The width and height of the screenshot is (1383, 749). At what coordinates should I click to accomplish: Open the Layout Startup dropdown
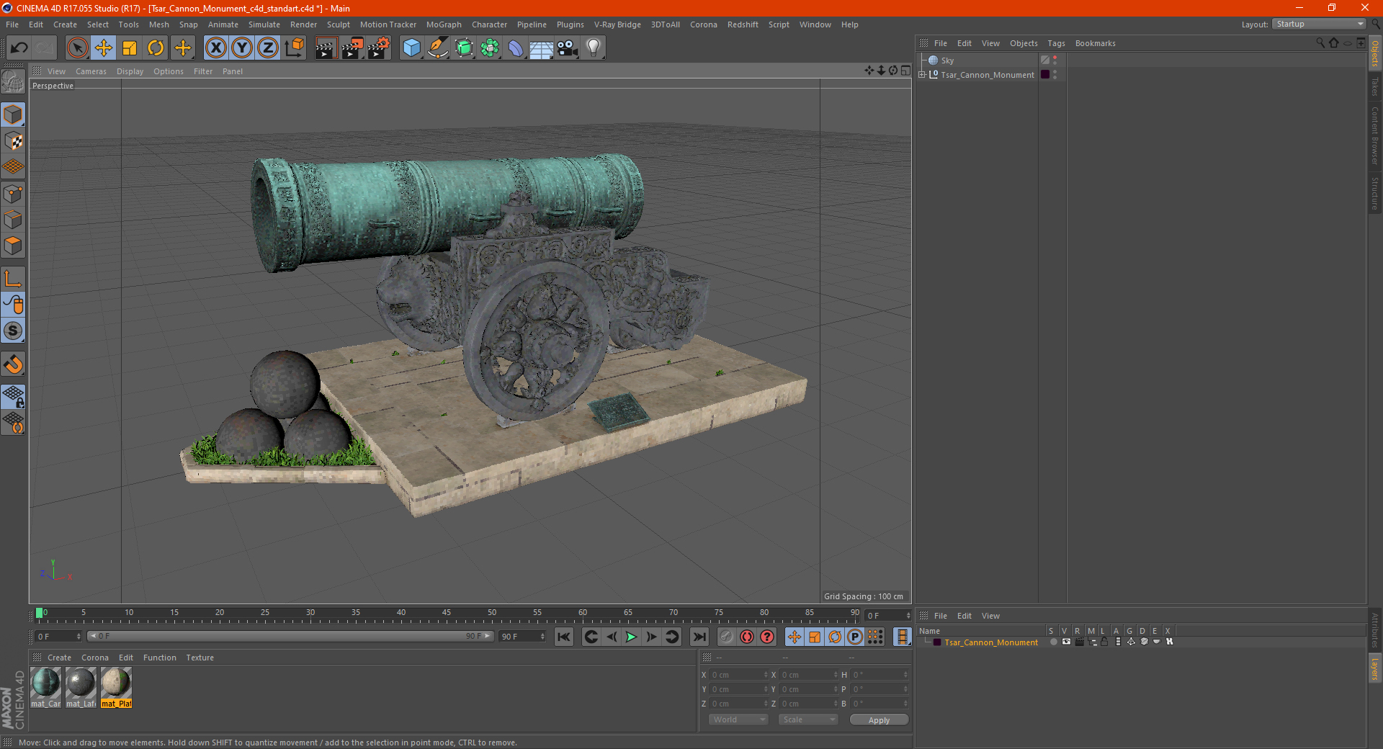click(1319, 24)
